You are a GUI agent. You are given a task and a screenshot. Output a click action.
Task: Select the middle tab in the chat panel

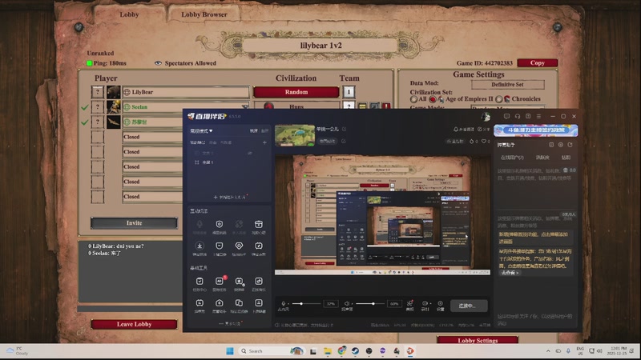542,158
